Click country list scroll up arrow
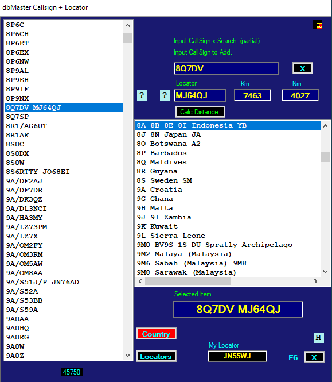The height and width of the screenshot is (382, 332). [x=326, y=126]
